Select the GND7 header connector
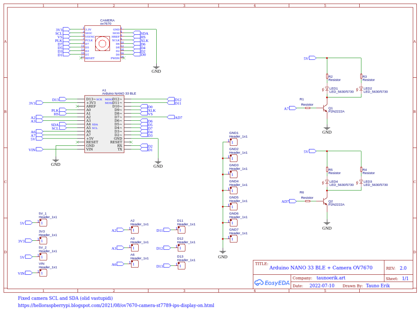This screenshot has width=420, height=312. tap(233, 239)
